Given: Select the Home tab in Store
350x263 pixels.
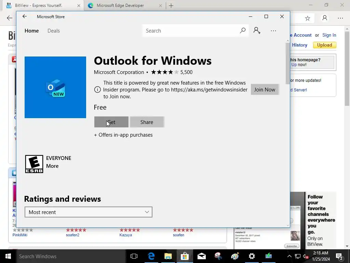Looking at the screenshot, I should click(32, 30).
